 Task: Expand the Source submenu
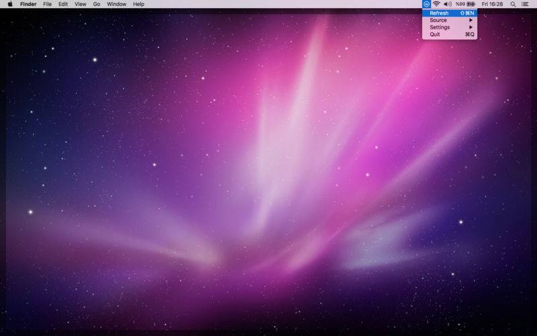449,20
